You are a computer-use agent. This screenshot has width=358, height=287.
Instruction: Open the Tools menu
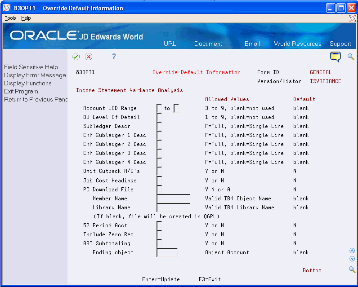[10, 18]
